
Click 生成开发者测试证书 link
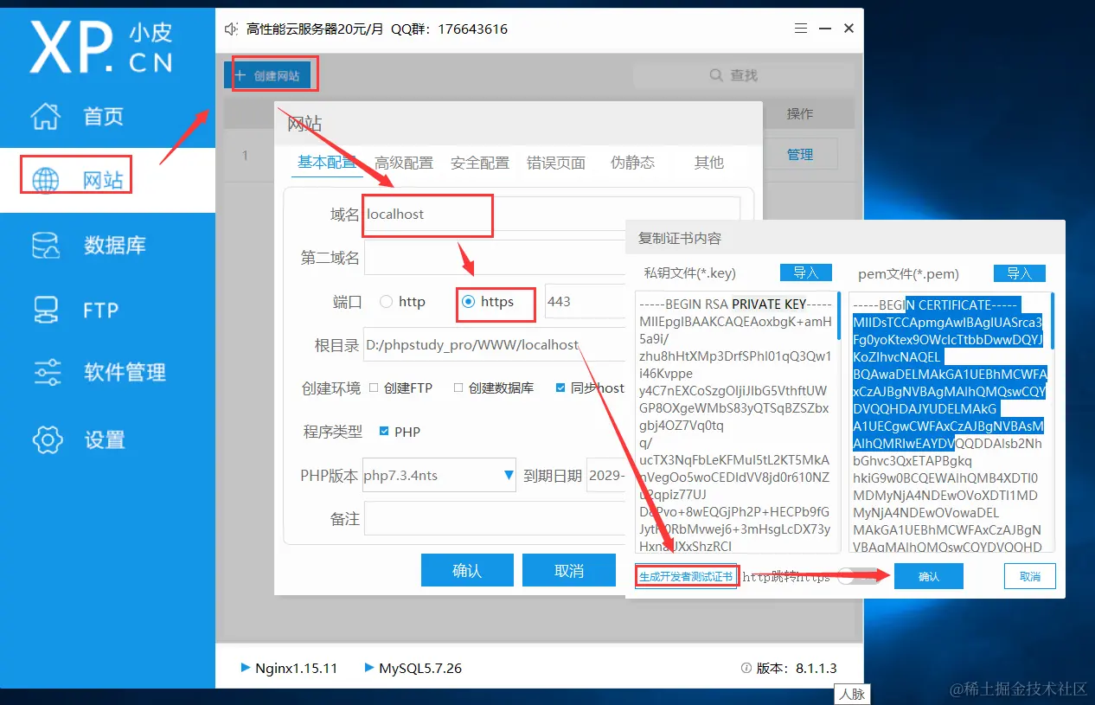686,576
